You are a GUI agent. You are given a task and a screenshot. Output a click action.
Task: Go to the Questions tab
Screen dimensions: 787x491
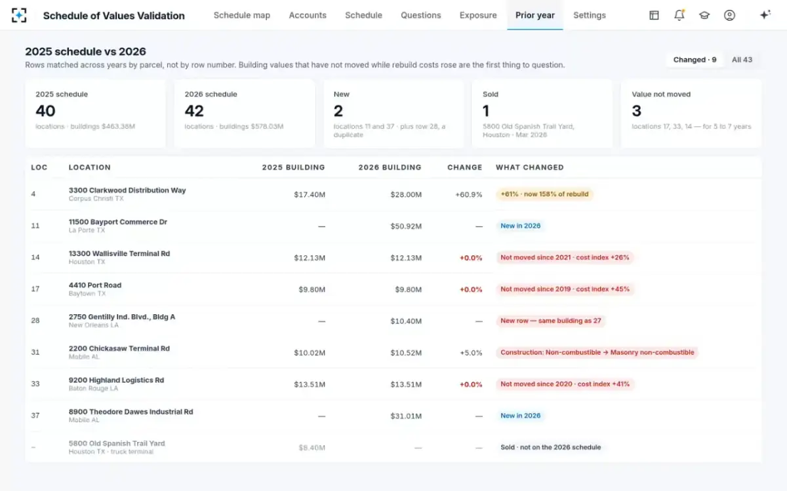[421, 15]
